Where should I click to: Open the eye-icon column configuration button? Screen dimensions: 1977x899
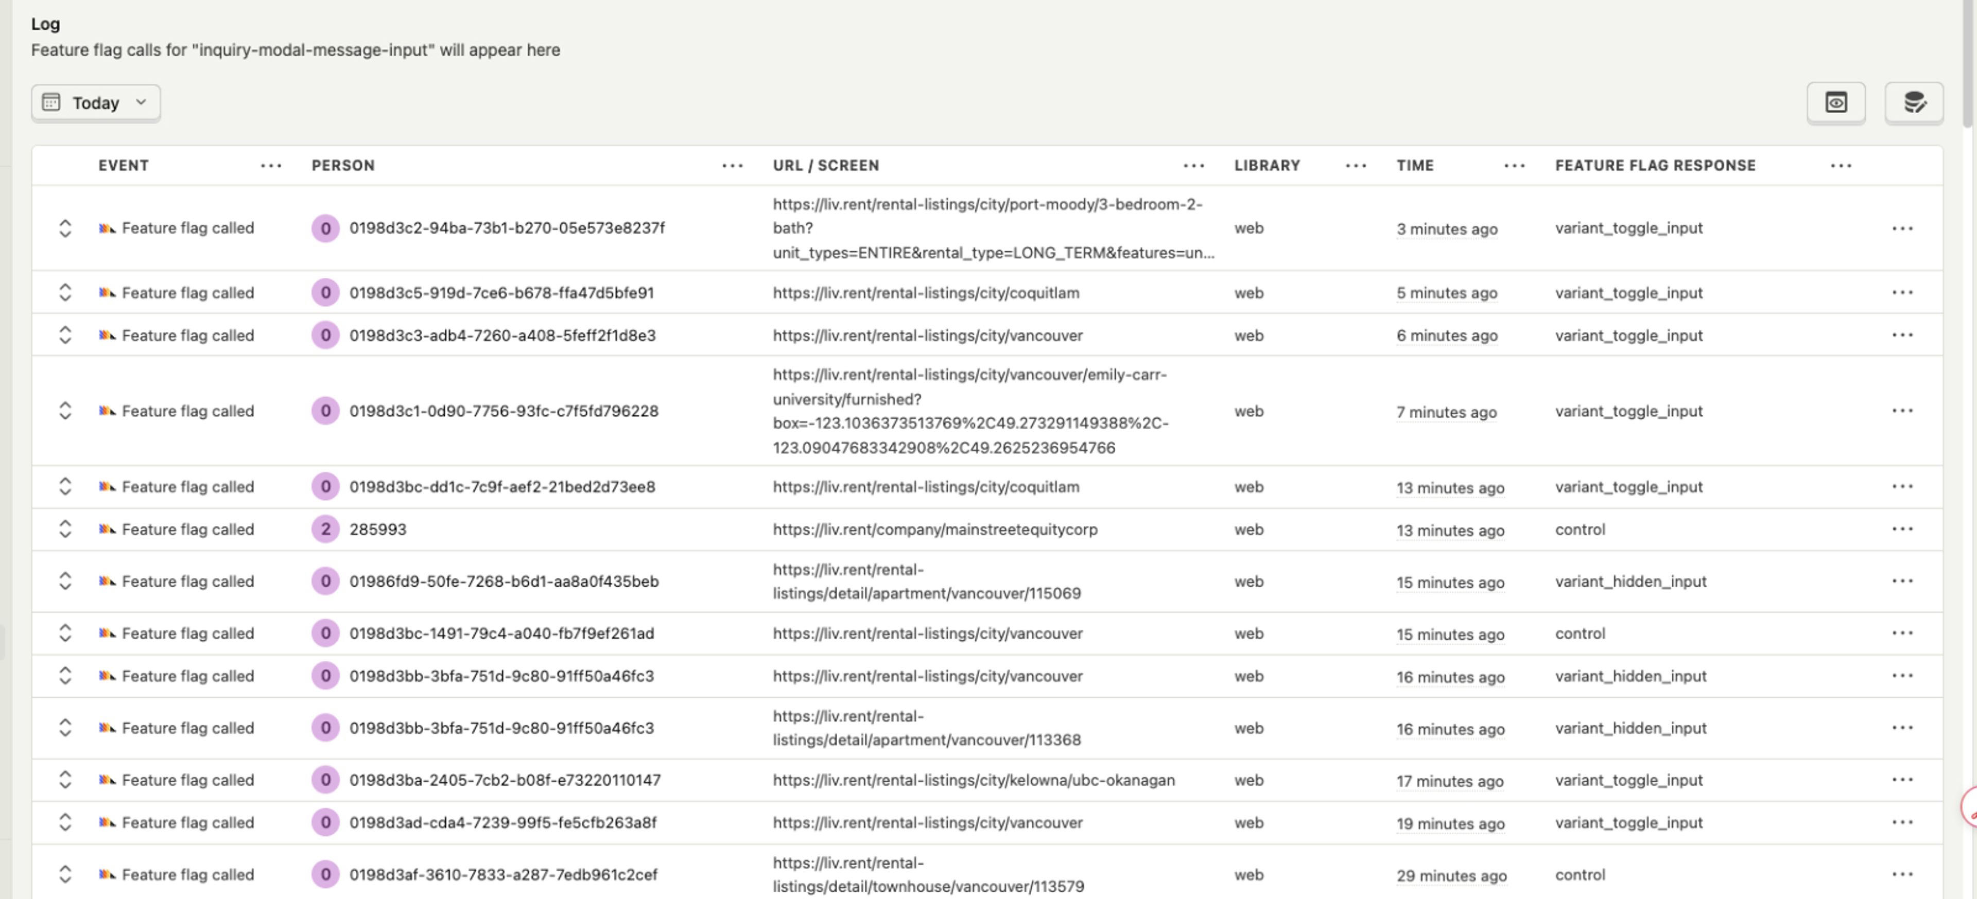tap(1835, 103)
